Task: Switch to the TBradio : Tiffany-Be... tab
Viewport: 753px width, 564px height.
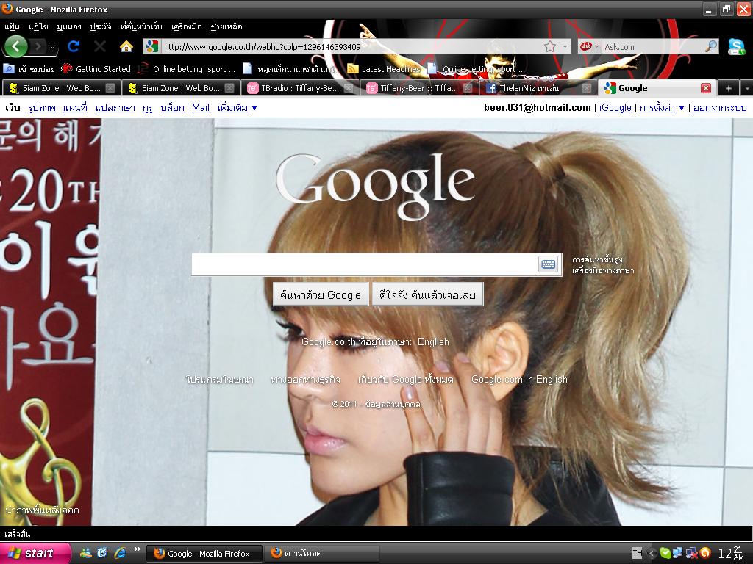Action: pos(299,88)
